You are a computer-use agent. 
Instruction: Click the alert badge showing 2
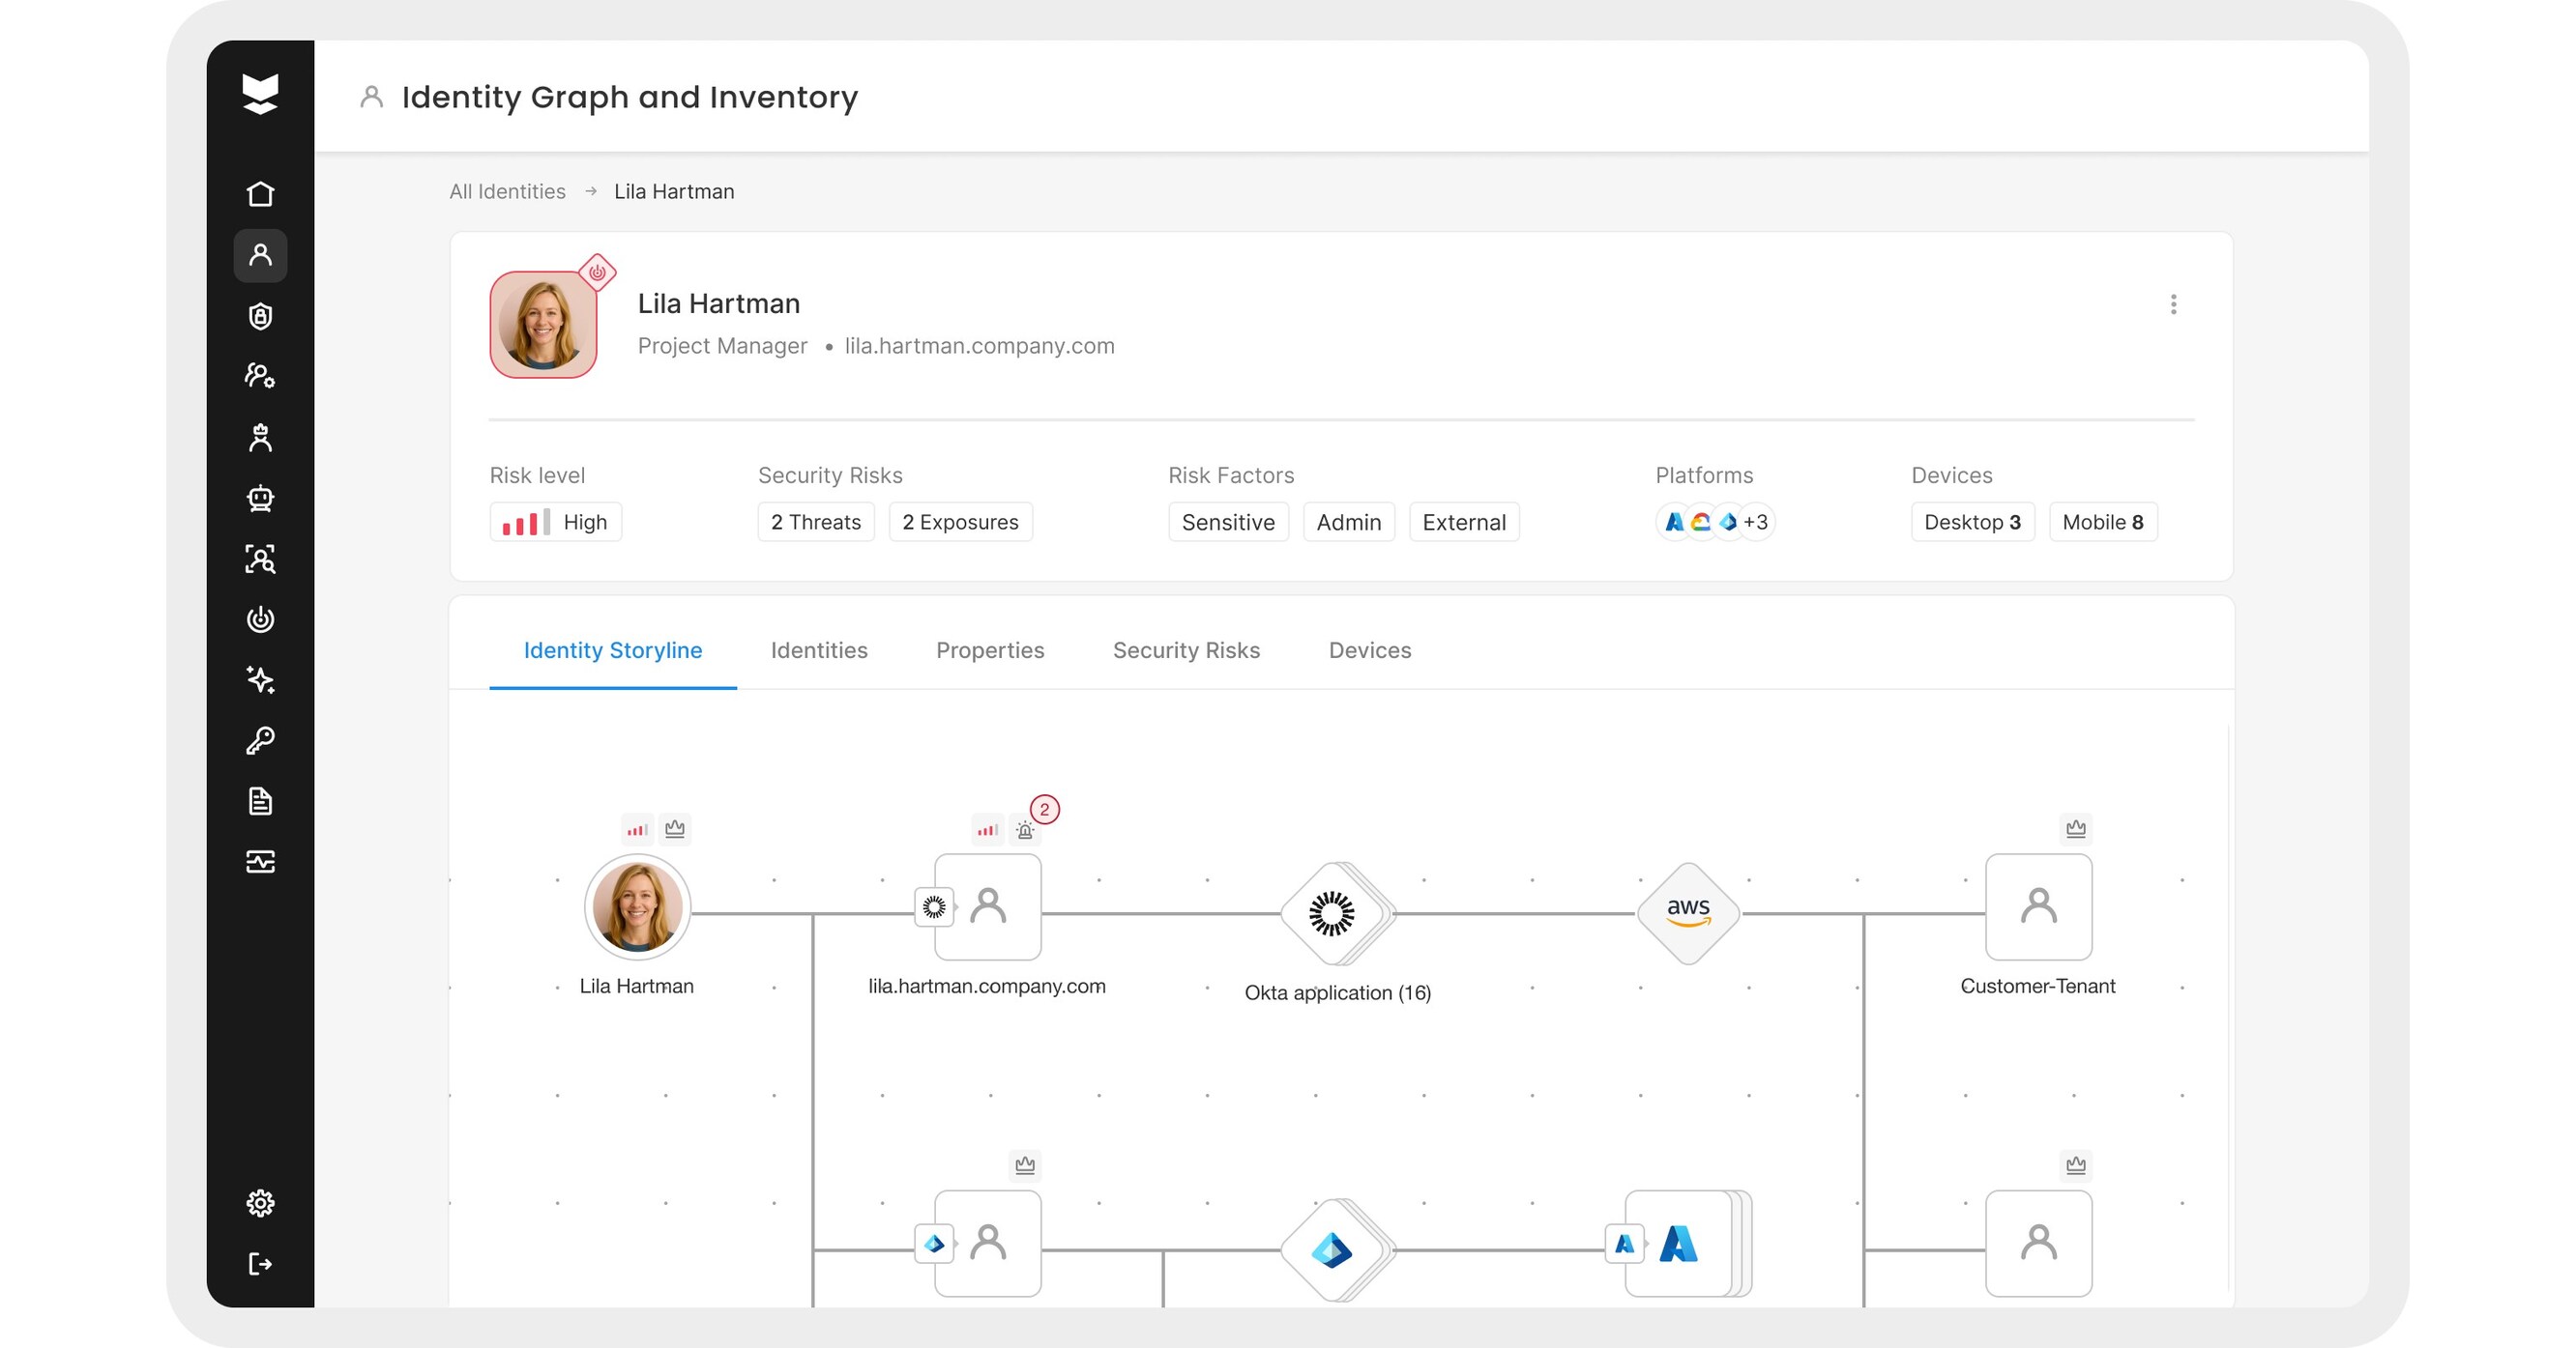point(1043,810)
